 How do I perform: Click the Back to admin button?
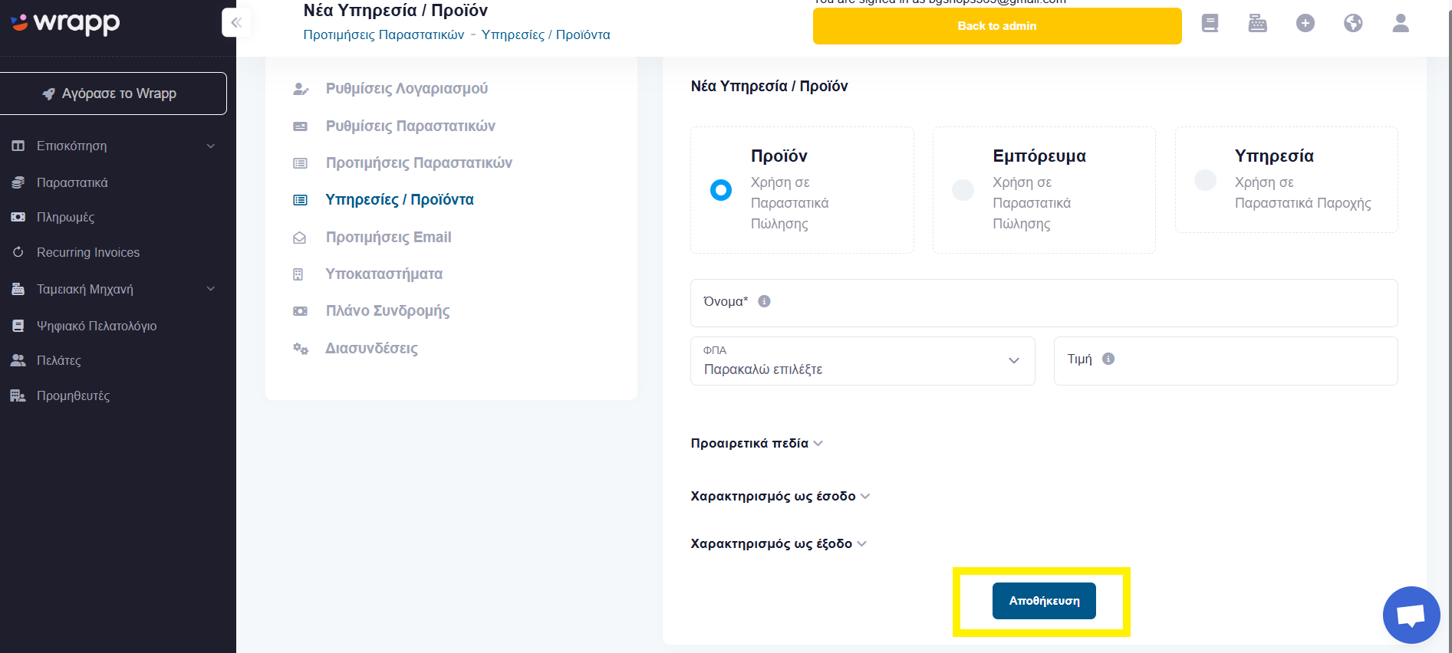click(997, 26)
